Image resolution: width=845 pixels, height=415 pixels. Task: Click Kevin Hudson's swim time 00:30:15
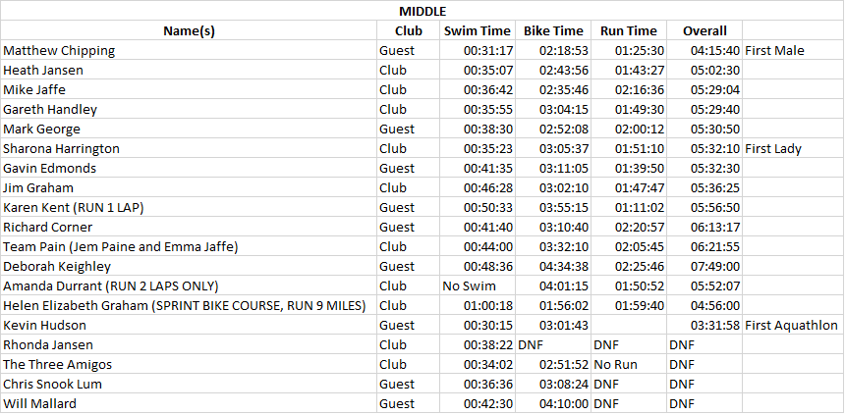click(488, 325)
